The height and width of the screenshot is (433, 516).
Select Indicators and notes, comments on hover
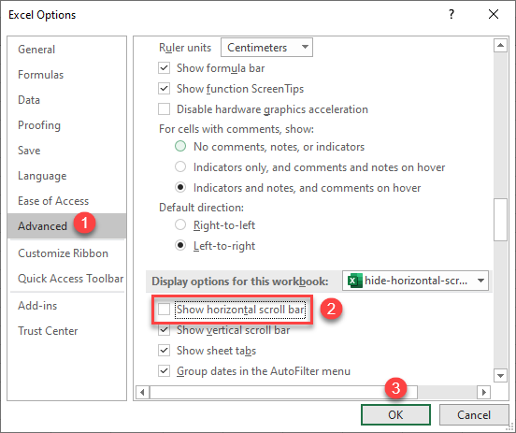pyautogui.click(x=180, y=187)
